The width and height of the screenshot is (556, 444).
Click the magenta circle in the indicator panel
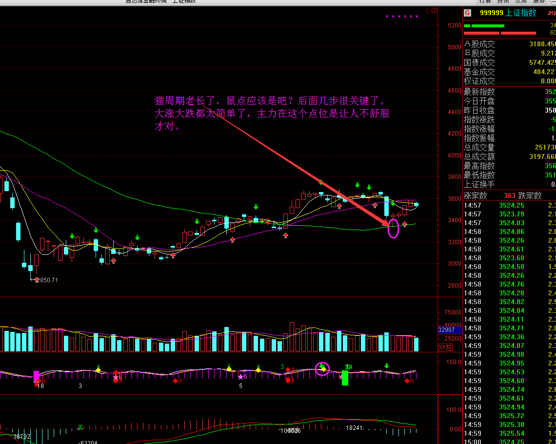click(x=322, y=369)
